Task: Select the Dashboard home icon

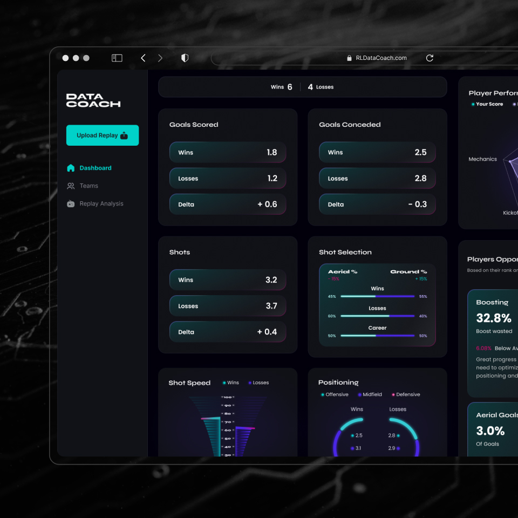Action: coord(71,168)
